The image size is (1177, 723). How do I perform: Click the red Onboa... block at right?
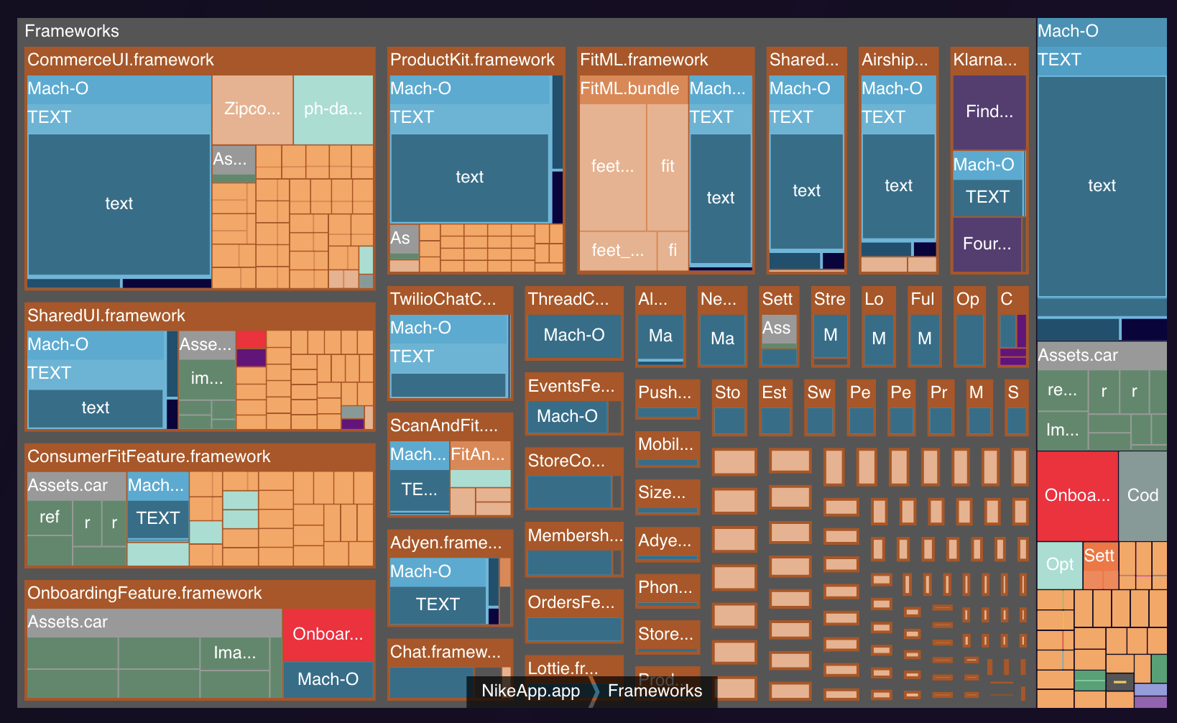click(1077, 496)
